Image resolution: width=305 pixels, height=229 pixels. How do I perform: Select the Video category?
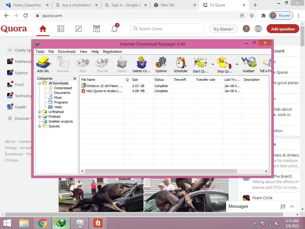click(x=58, y=107)
